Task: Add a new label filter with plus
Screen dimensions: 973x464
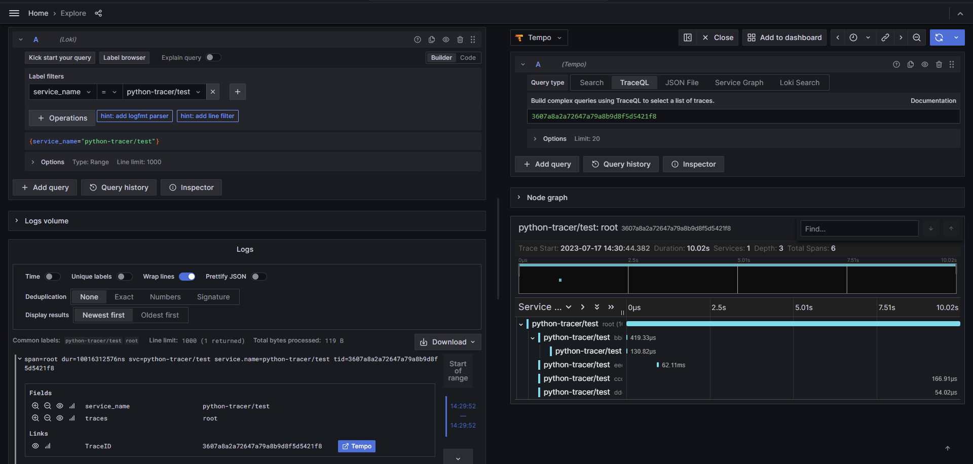Action: coord(238,92)
